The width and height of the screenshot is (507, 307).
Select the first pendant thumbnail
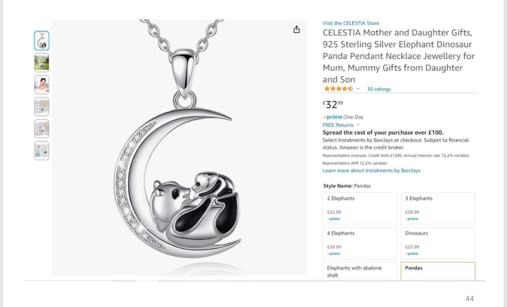tap(42, 41)
